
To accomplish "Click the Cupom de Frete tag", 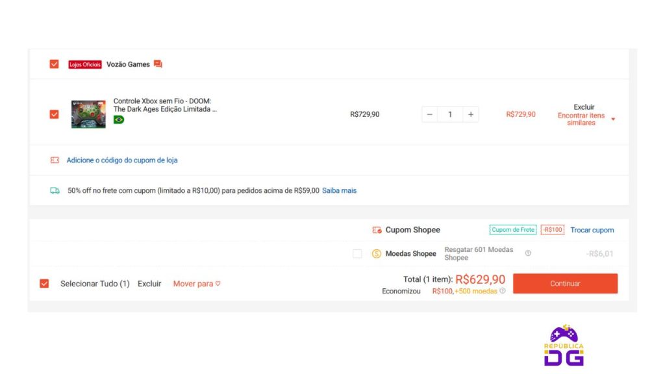I will point(513,230).
